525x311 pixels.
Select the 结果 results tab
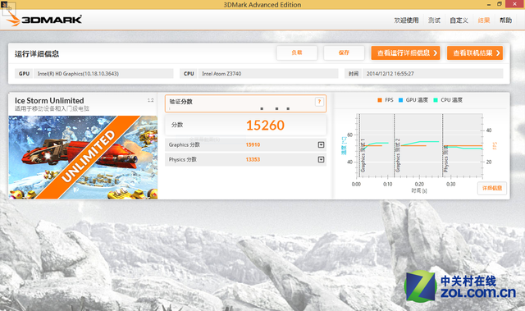(x=484, y=21)
